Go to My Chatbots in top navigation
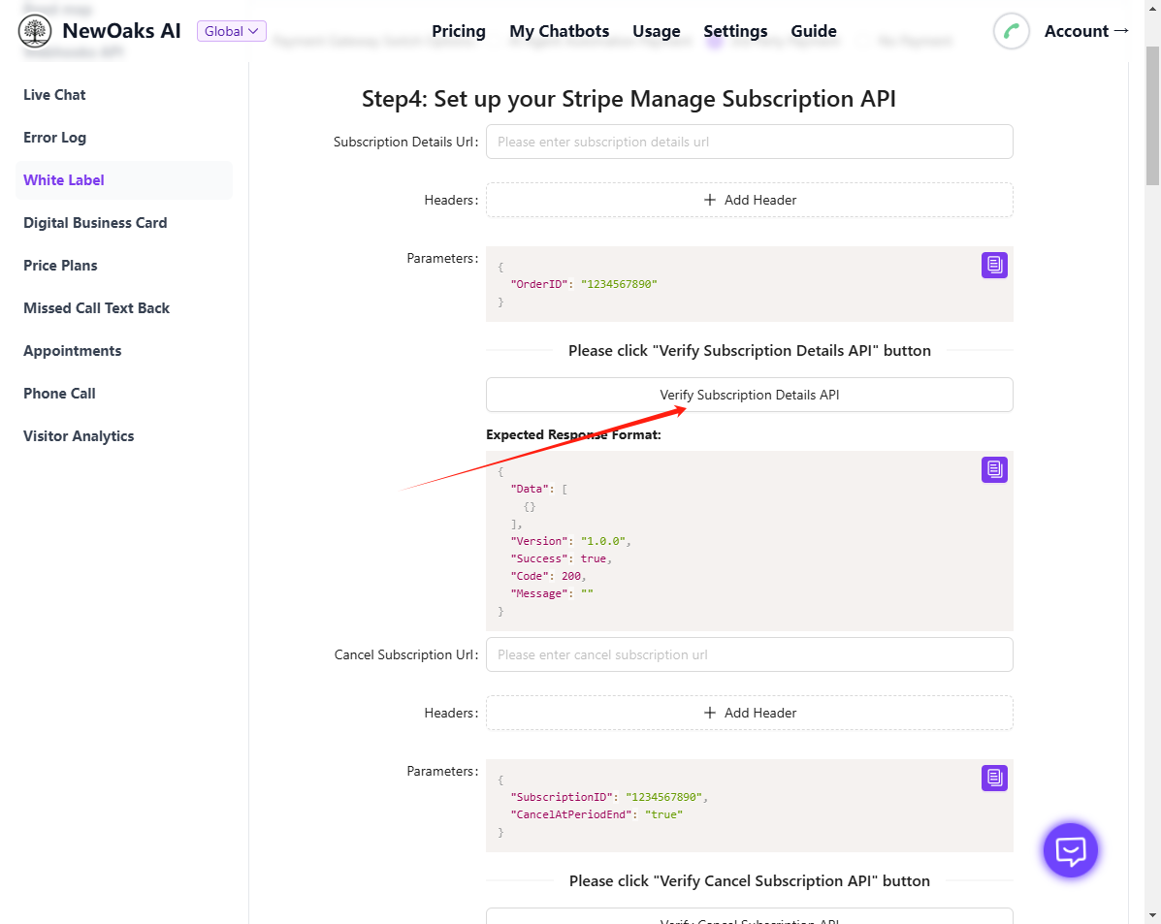 [x=559, y=31]
